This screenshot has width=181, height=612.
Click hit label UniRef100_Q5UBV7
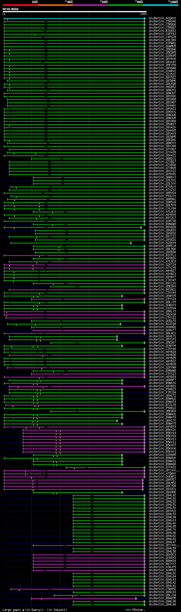pyautogui.click(x=162, y=124)
